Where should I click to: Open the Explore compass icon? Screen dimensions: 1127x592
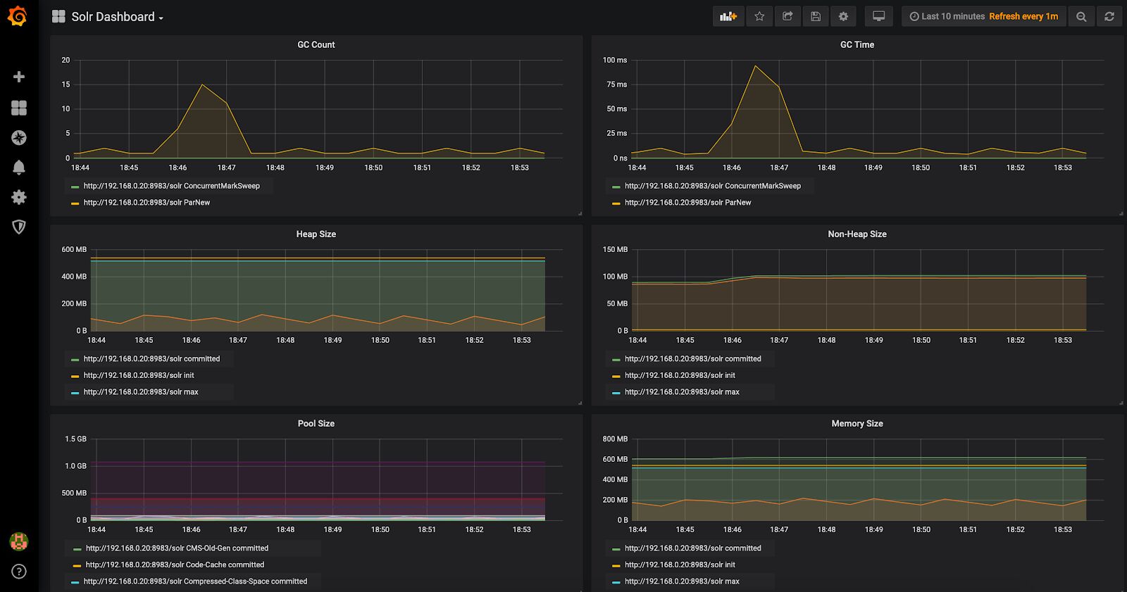point(19,138)
